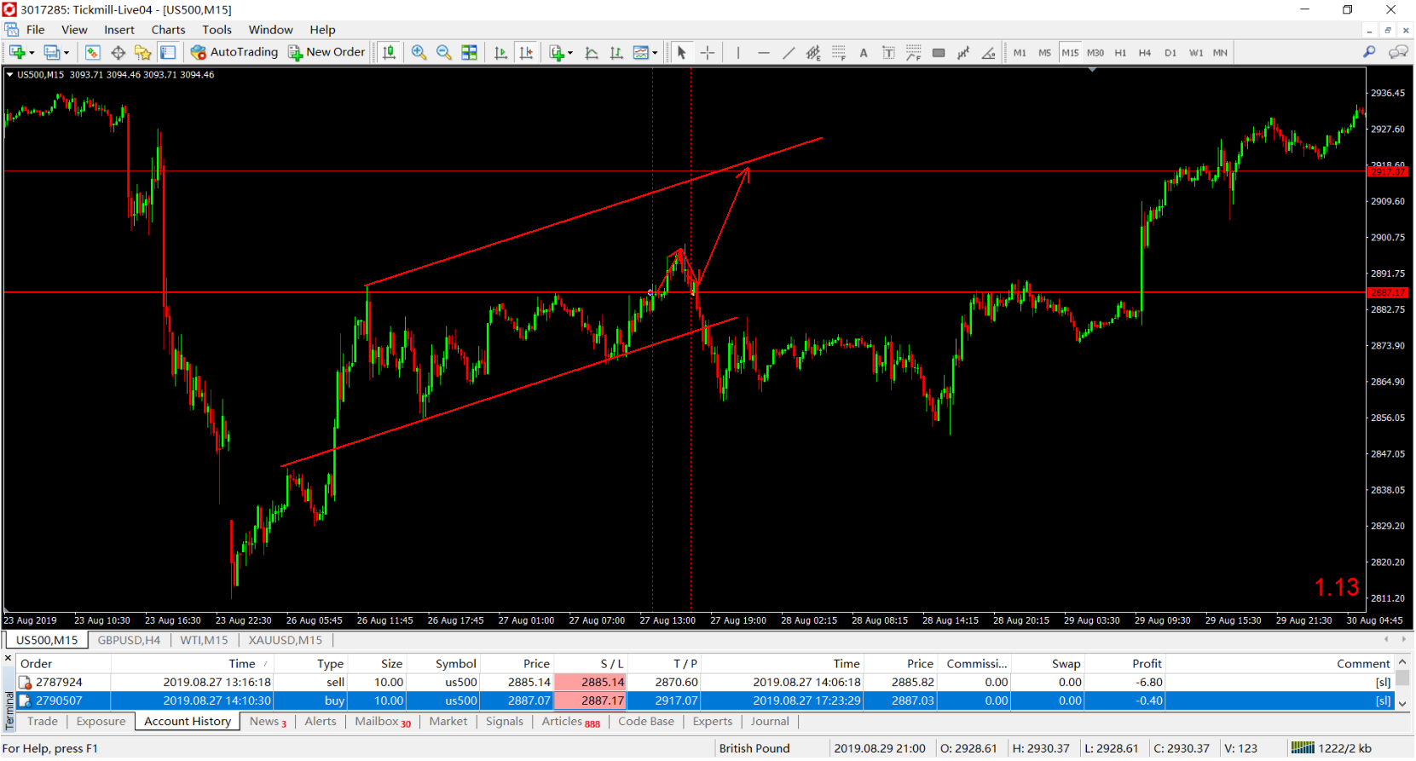The height and width of the screenshot is (761, 1416).
Task: Open the Window menu
Action: click(x=271, y=30)
